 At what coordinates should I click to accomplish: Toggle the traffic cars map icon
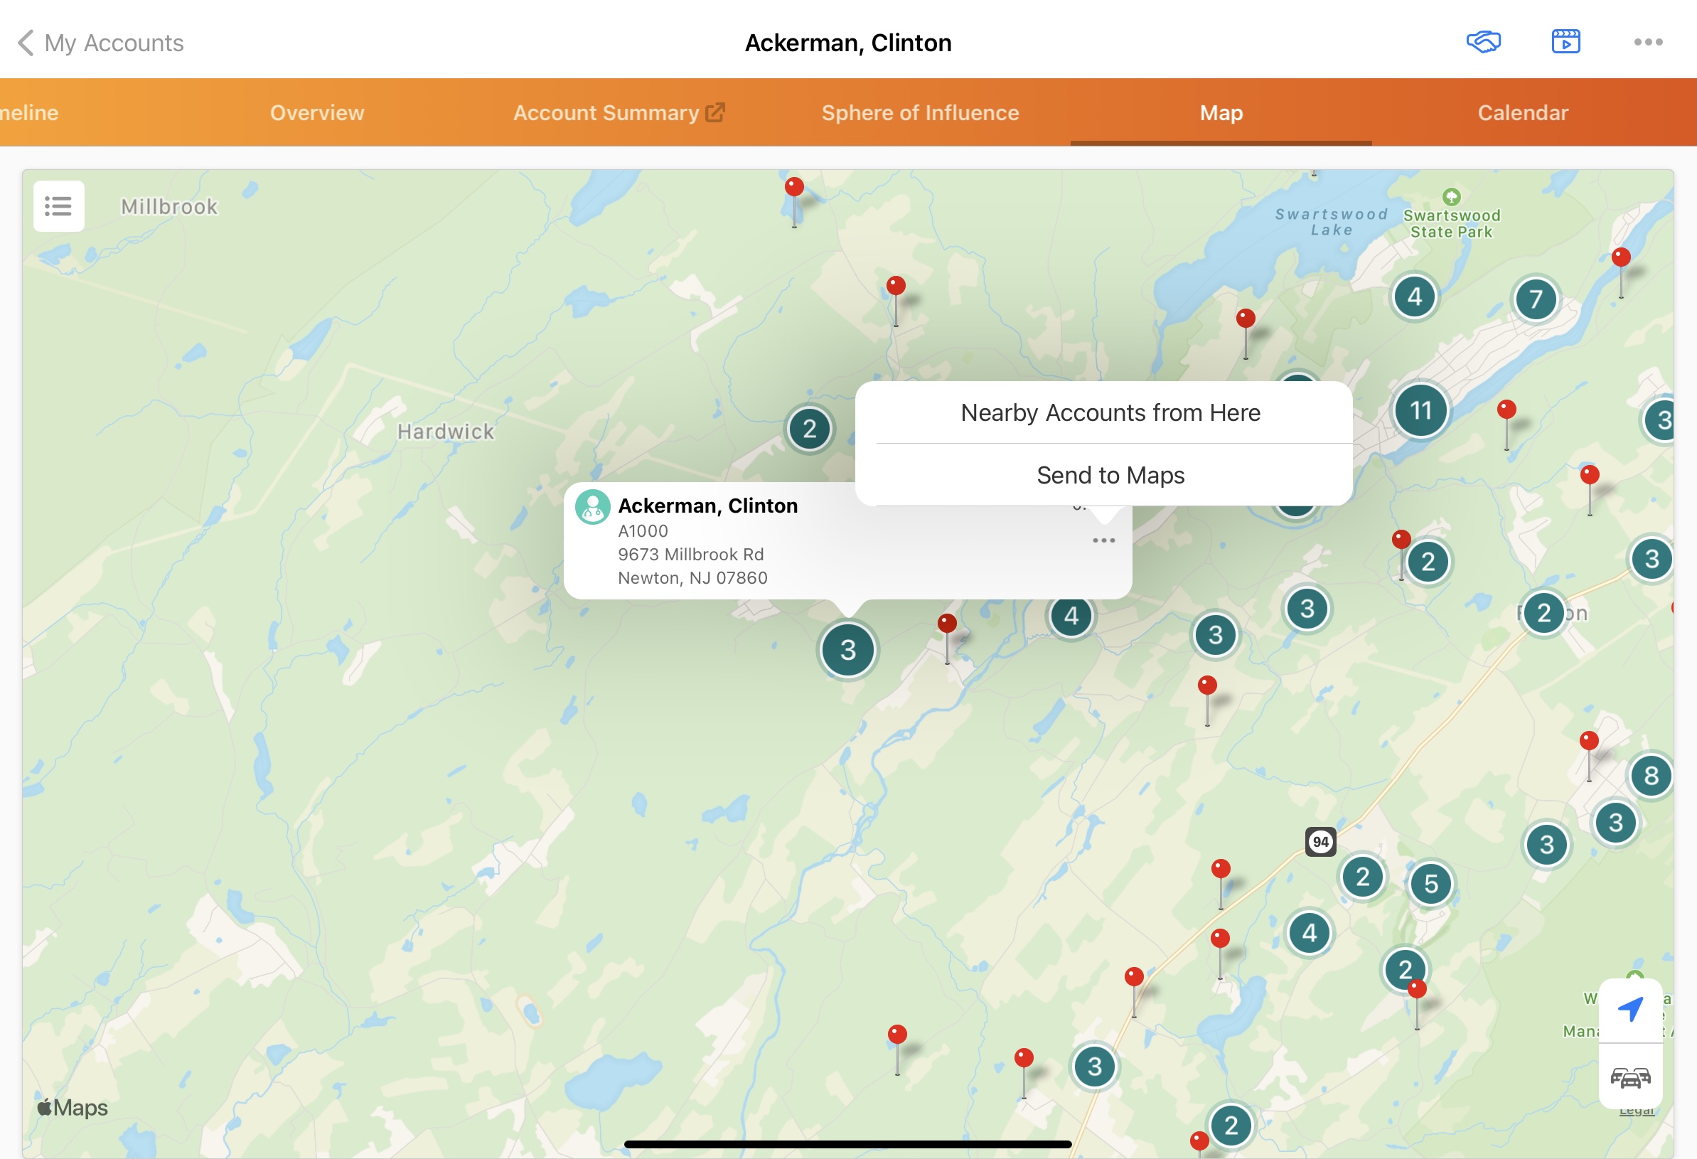click(1630, 1077)
